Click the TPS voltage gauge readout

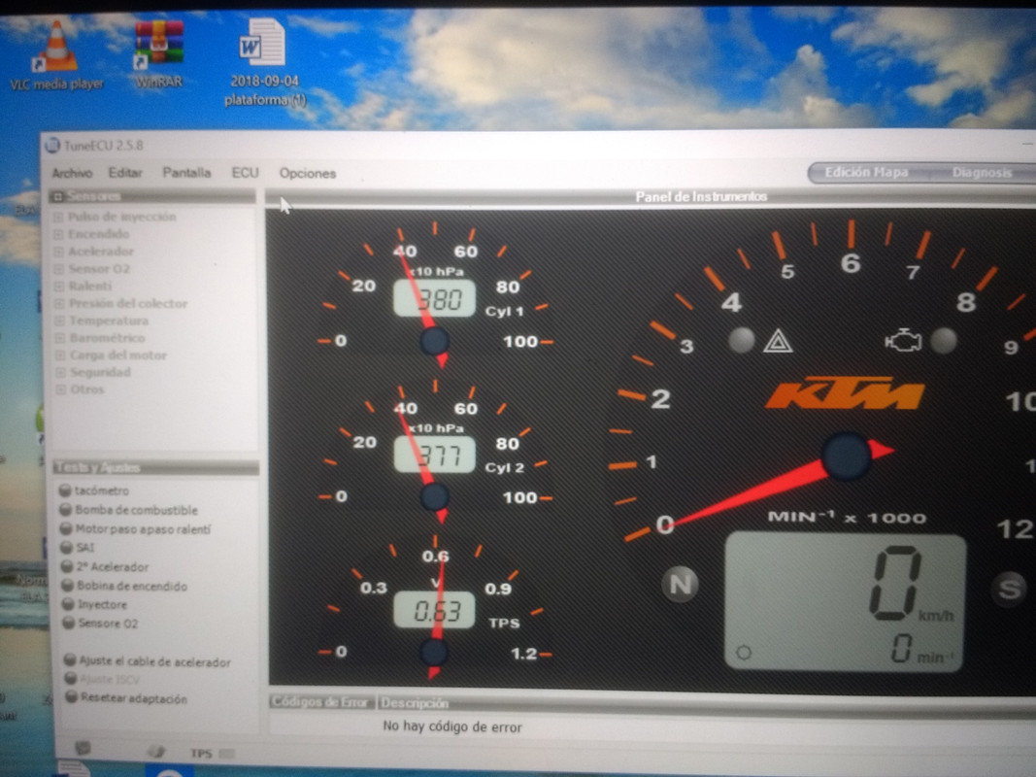tap(434, 610)
